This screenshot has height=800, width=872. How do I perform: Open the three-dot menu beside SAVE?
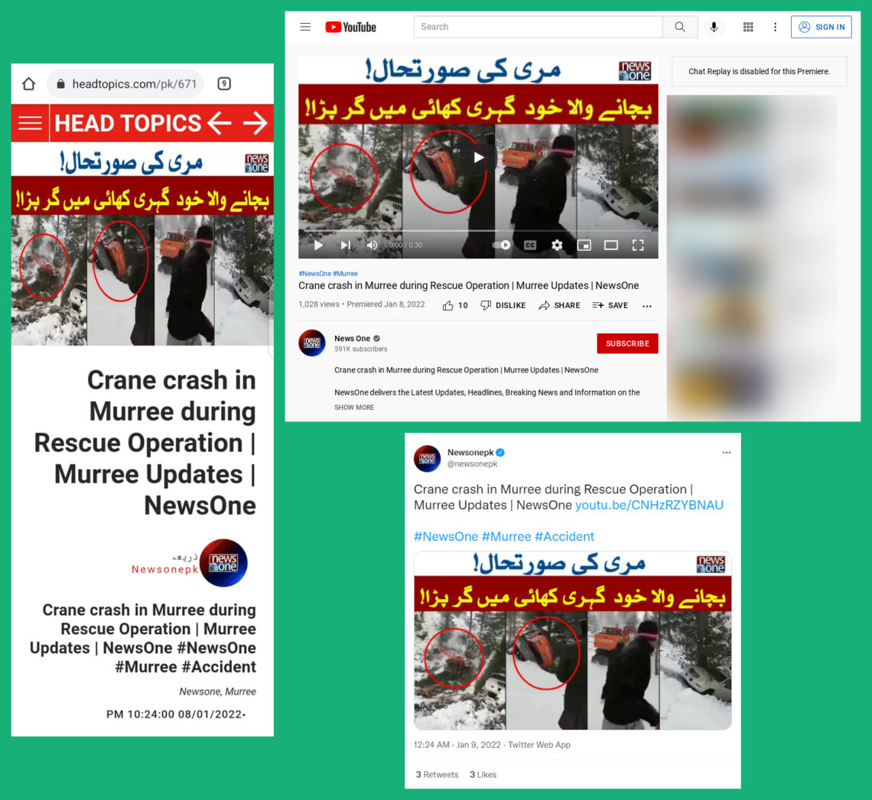[647, 306]
